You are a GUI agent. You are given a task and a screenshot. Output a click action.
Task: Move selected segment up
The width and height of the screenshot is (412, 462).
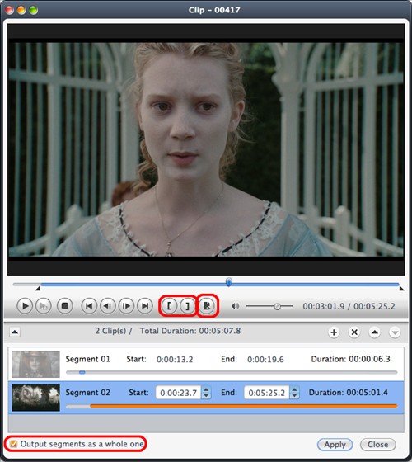pyautogui.click(x=374, y=332)
